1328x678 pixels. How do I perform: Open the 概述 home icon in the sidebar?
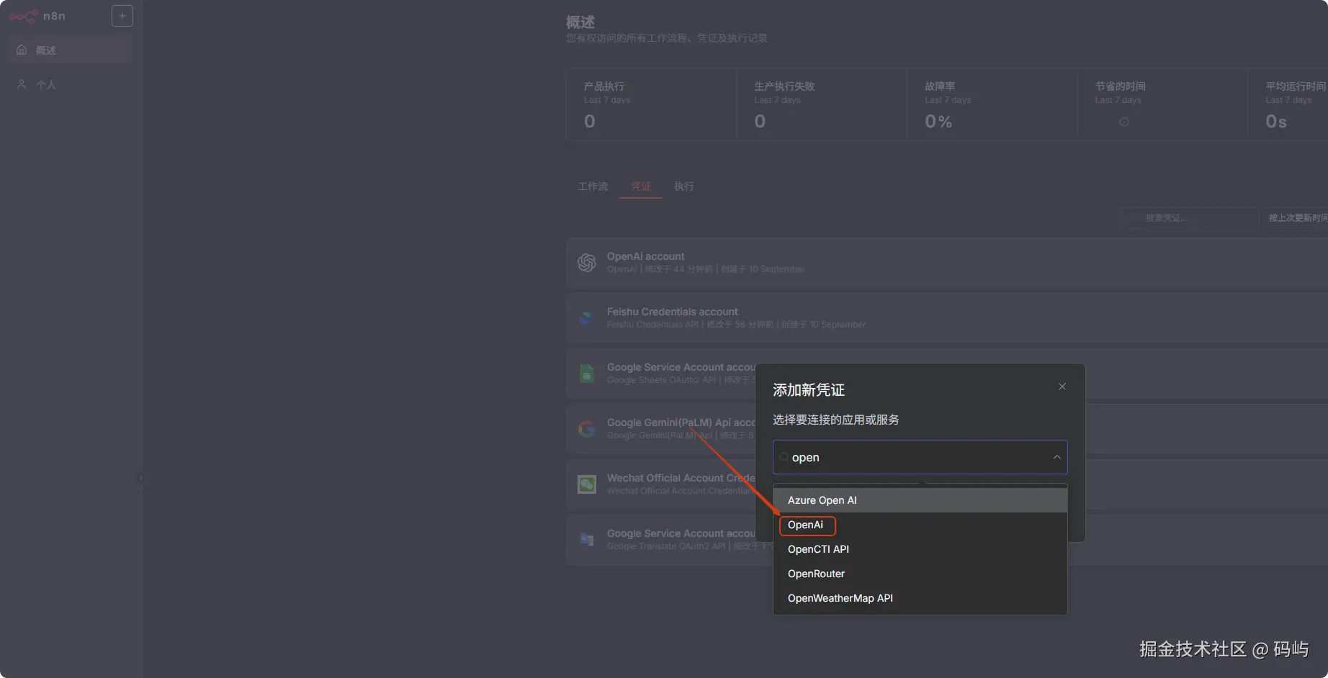[x=22, y=50]
